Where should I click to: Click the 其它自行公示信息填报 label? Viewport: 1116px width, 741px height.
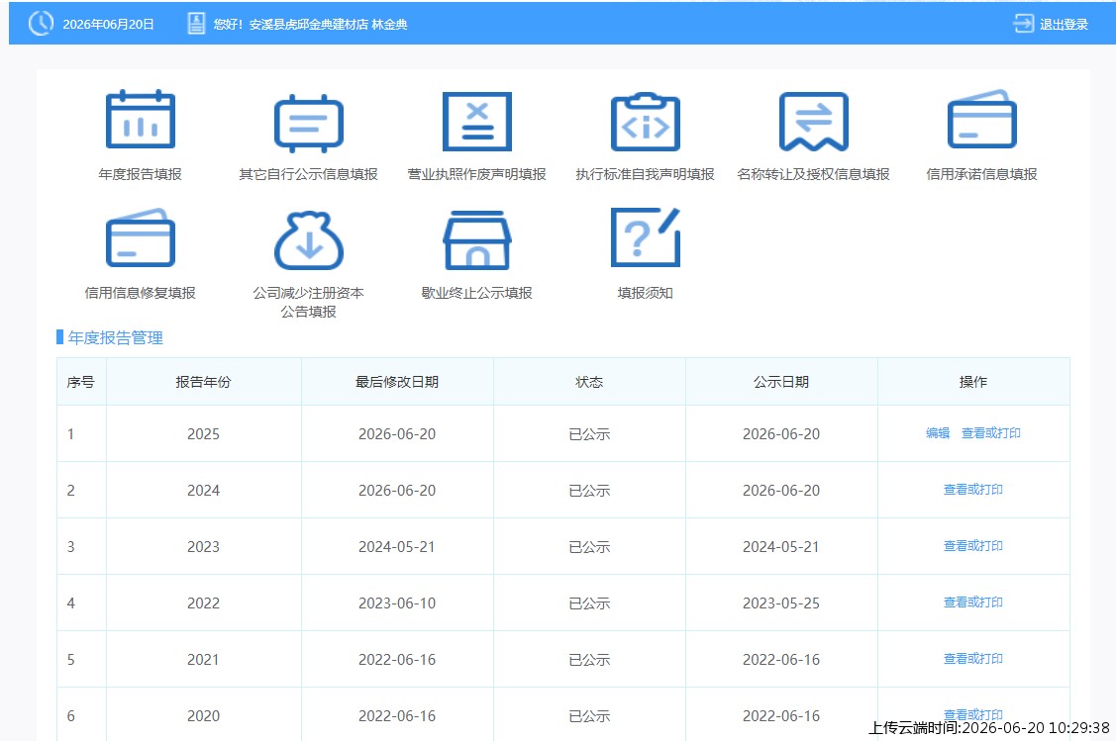[308, 174]
